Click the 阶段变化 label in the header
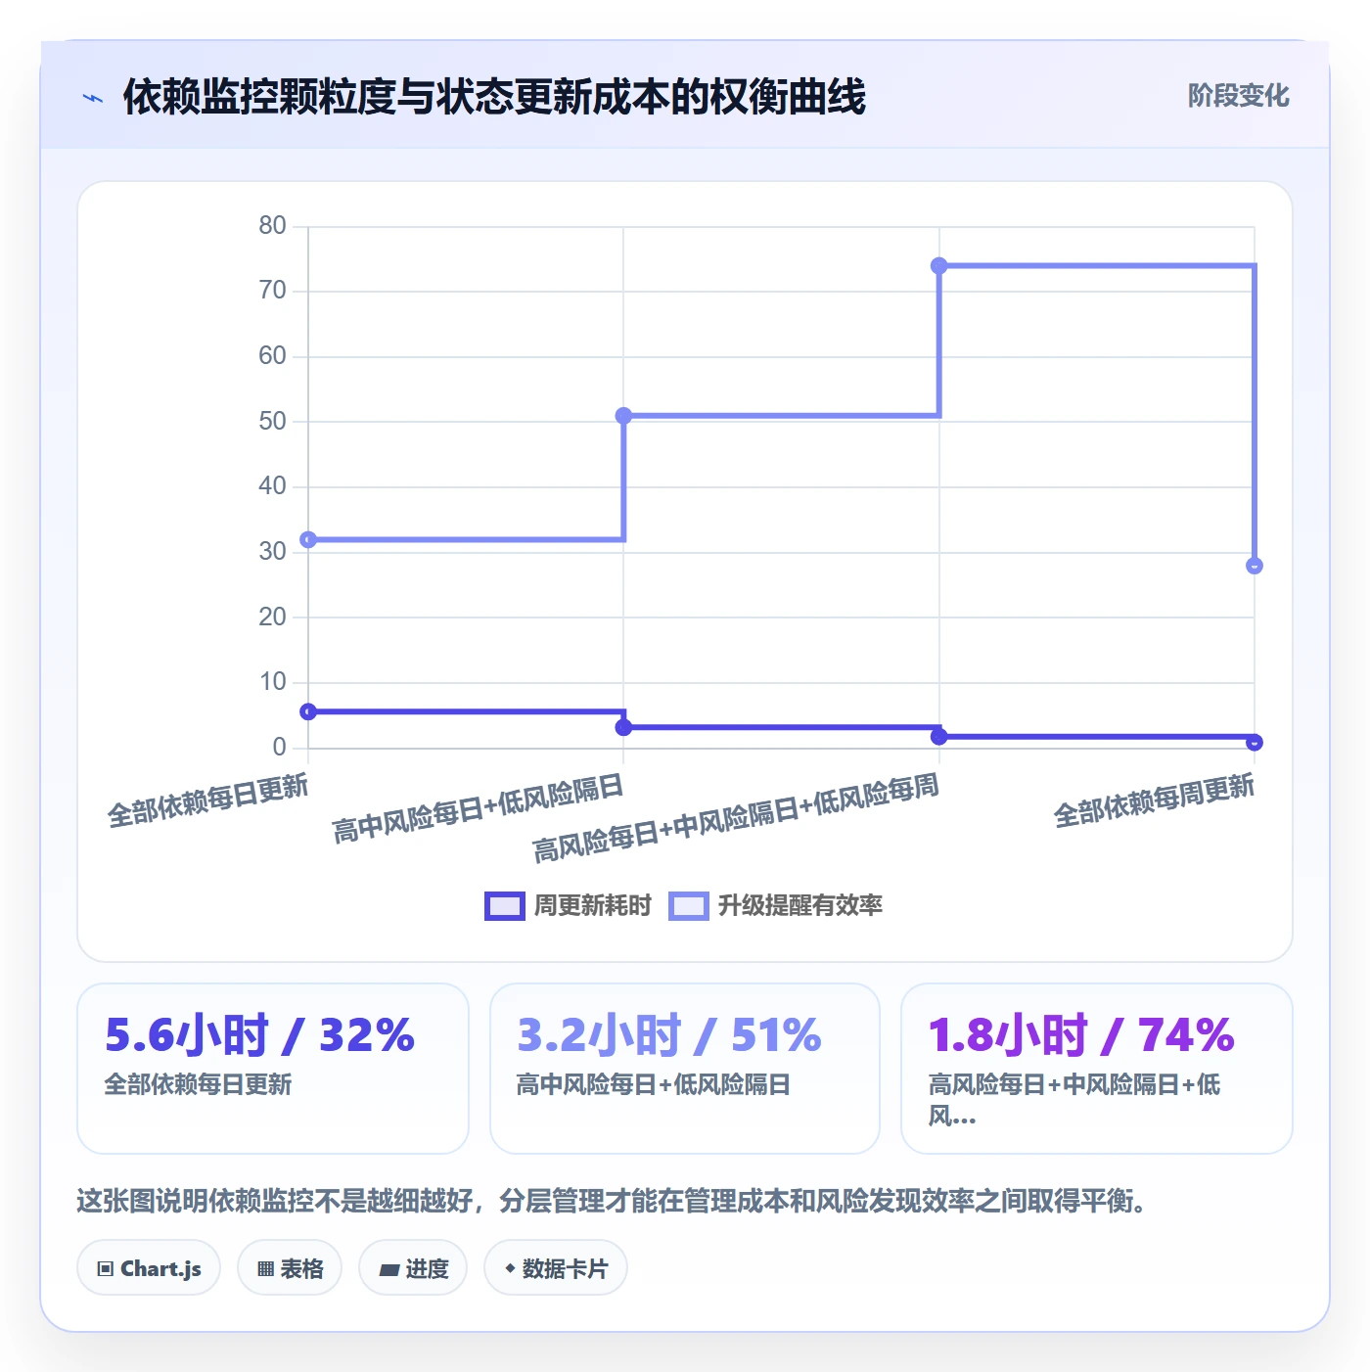 click(x=1238, y=96)
